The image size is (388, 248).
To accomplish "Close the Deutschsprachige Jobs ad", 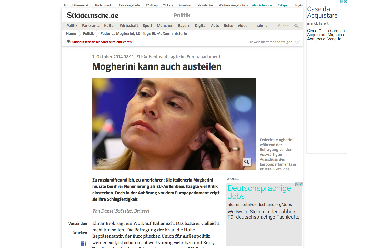I will pyautogui.click(x=301, y=184).
